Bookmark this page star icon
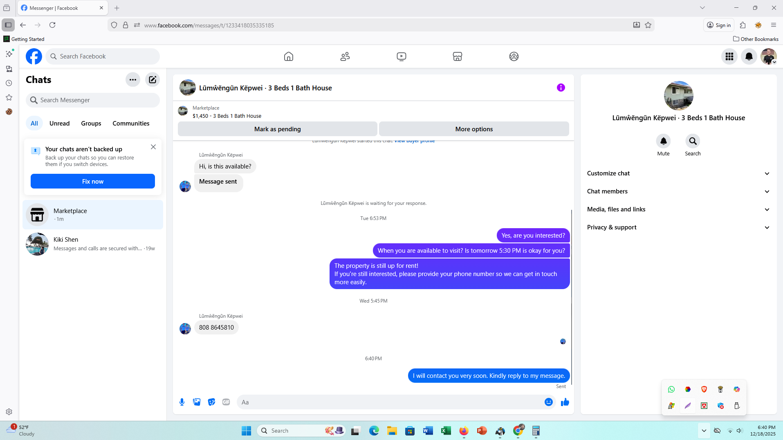Screen dimensions: 783x440 648,25
